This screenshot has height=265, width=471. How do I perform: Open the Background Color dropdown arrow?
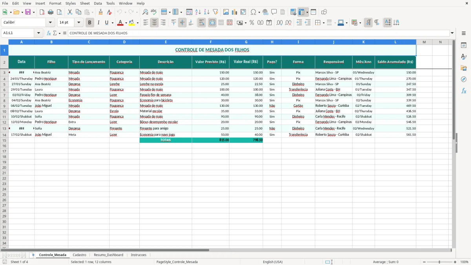[137, 23]
